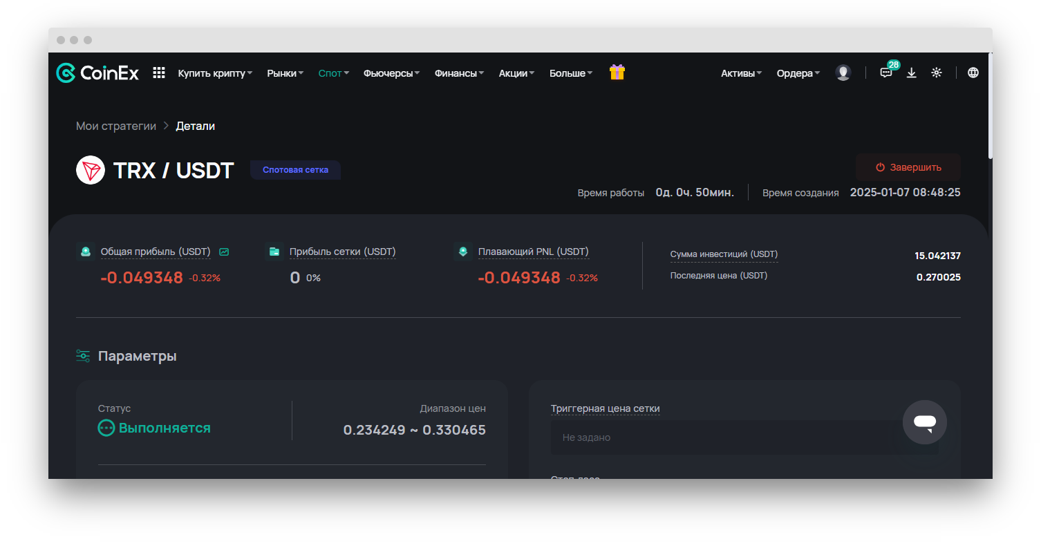
Task: Click the download app icon
Action: tap(912, 73)
